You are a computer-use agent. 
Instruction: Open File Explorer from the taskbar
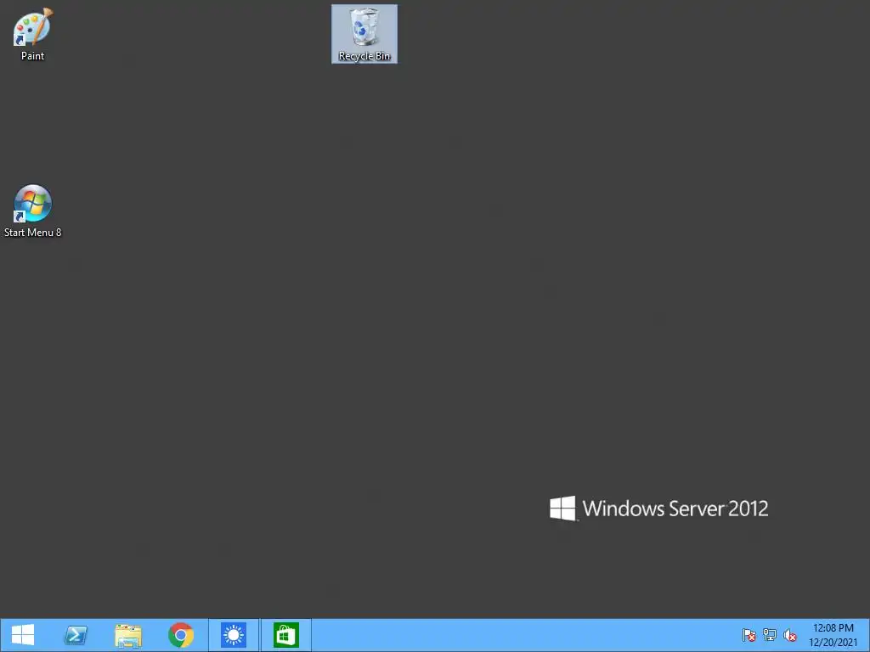[x=128, y=635]
